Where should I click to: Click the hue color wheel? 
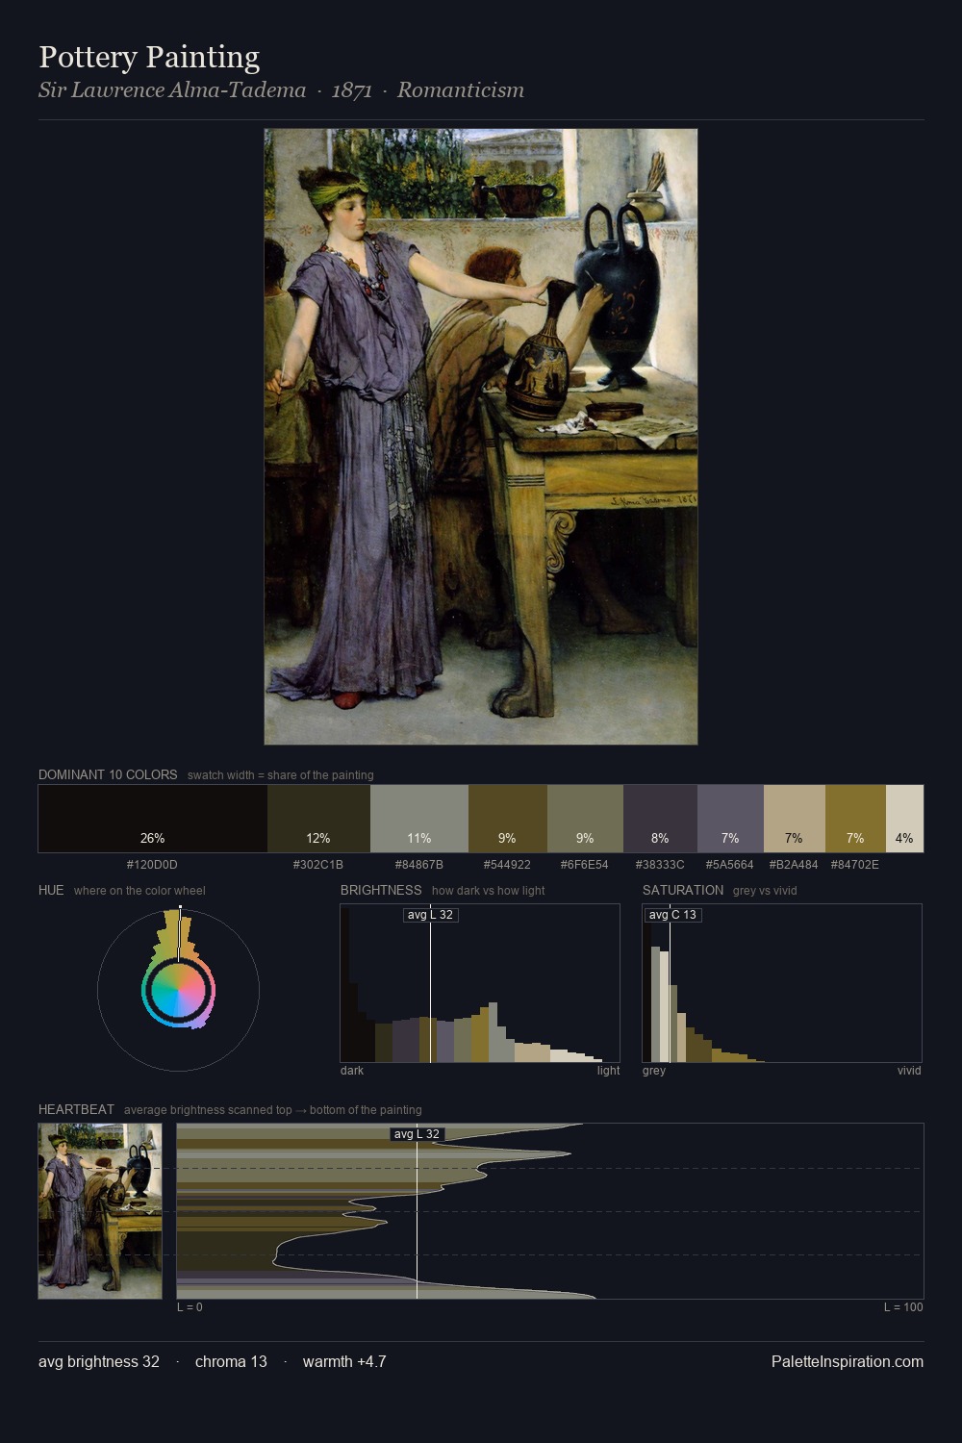point(178,990)
